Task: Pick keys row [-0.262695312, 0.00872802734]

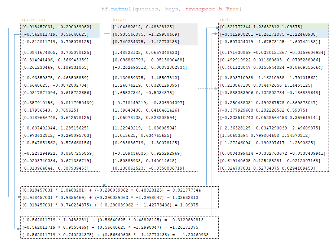Action: coord(150,67)
